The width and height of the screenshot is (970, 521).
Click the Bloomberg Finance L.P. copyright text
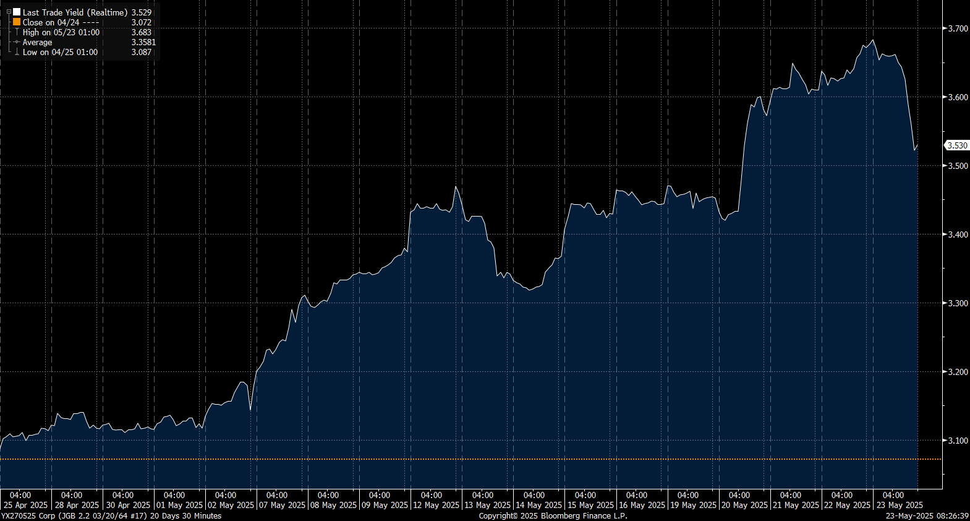pyautogui.click(x=553, y=515)
